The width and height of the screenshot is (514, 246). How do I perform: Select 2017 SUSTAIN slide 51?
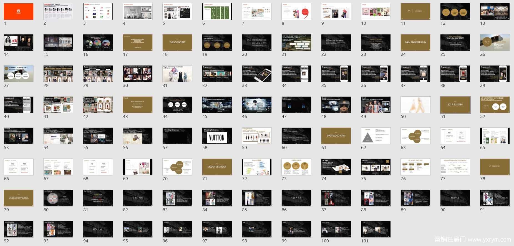(x=455, y=105)
